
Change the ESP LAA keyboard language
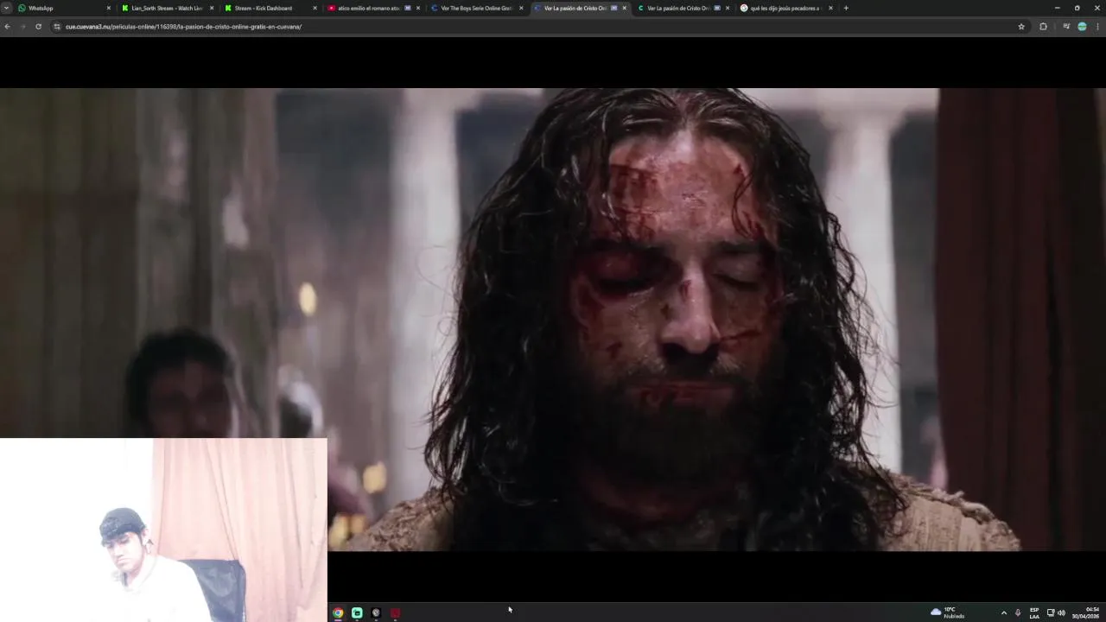[x=1034, y=612]
